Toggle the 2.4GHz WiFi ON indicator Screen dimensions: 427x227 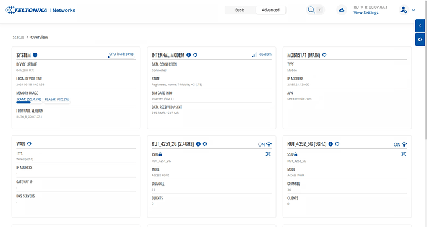(265, 145)
